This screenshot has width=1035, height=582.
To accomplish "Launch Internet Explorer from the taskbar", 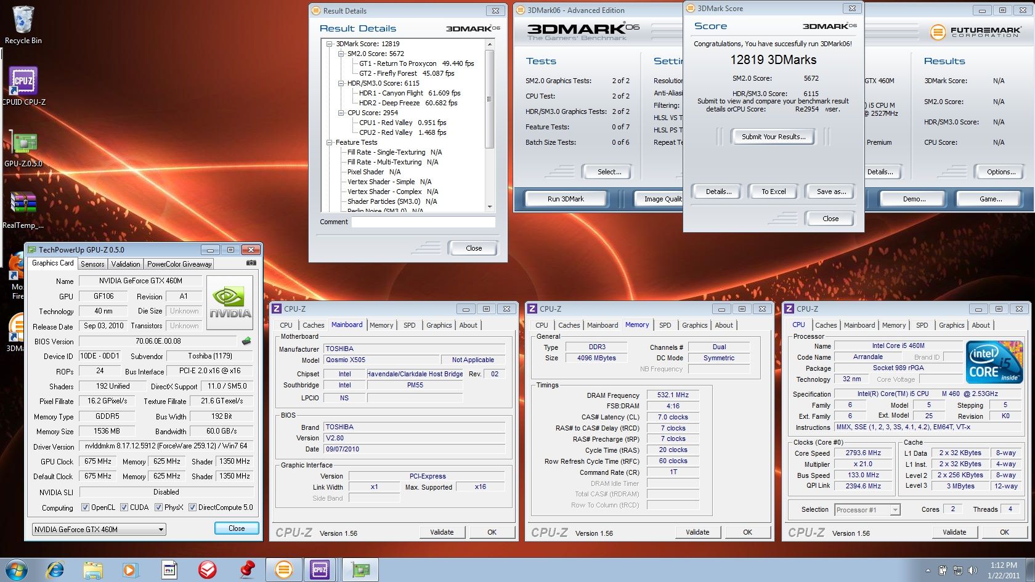I will [55, 570].
